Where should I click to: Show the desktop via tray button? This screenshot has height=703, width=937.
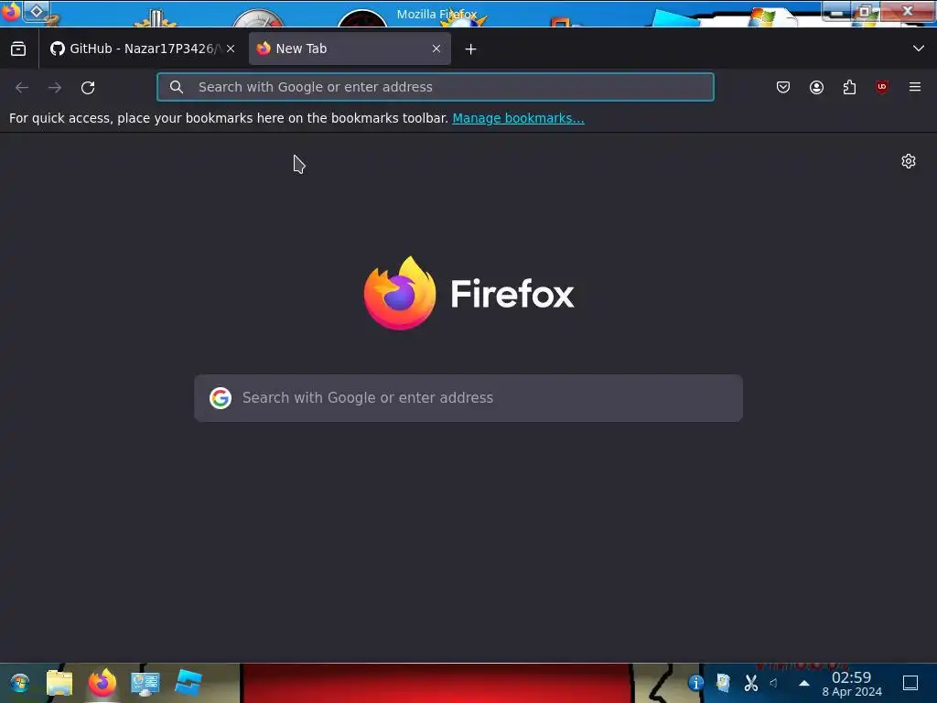click(x=910, y=683)
